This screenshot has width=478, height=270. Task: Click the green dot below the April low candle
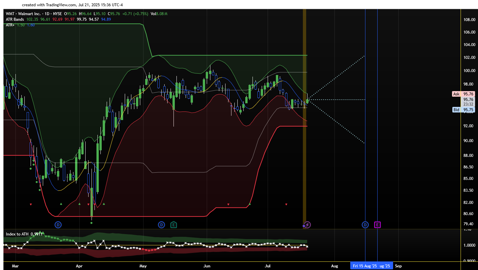(x=92, y=223)
